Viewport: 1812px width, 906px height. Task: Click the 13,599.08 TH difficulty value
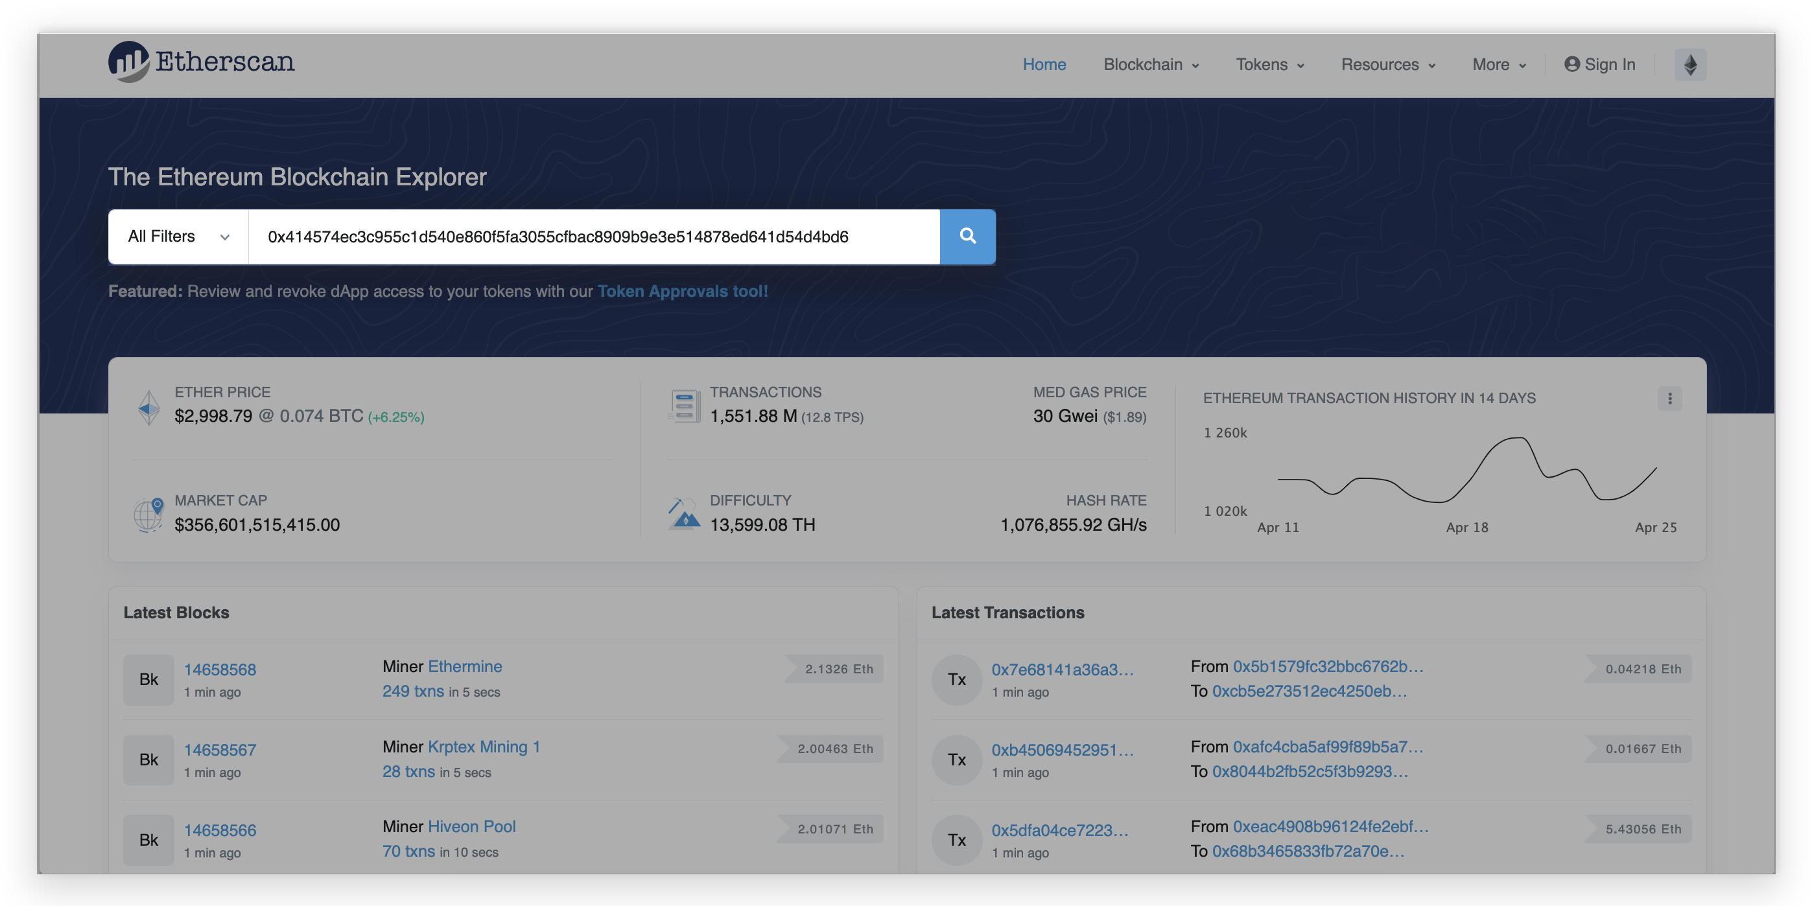(x=762, y=524)
